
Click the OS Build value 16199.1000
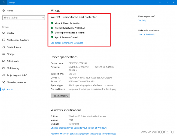click(74, 124)
